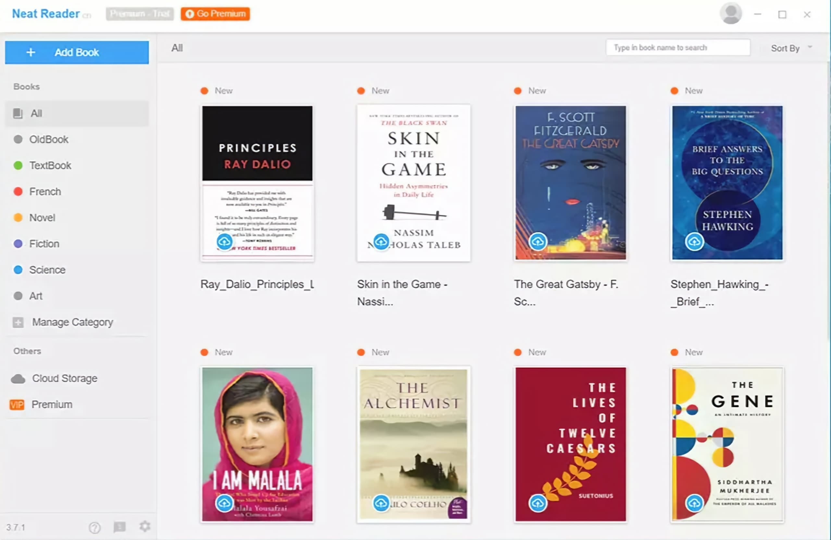
Task: Click the red French color dot
Action: (x=18, y=191)
